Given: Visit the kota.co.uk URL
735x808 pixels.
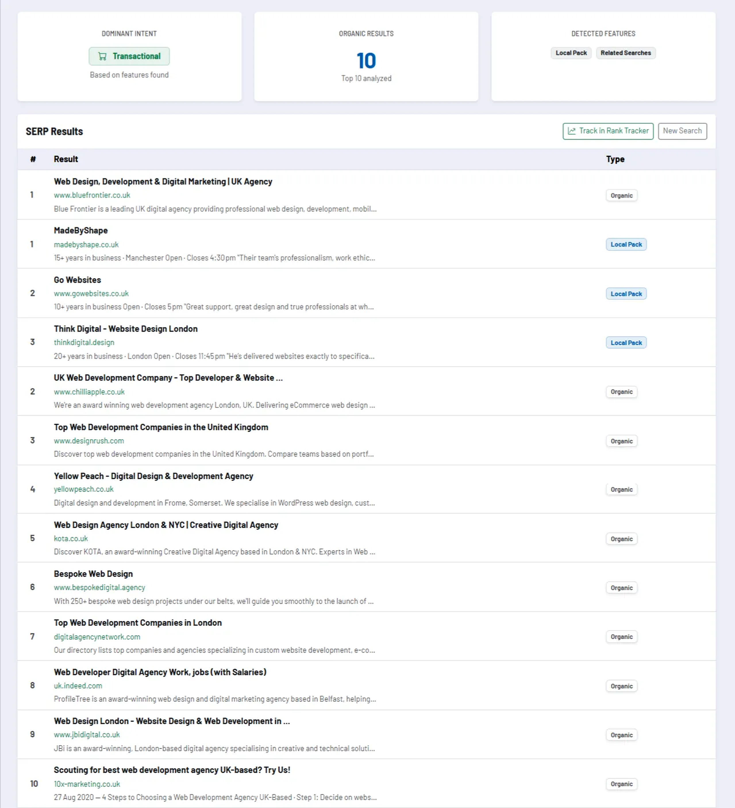Looking at the screenshot, I should 71,538.
